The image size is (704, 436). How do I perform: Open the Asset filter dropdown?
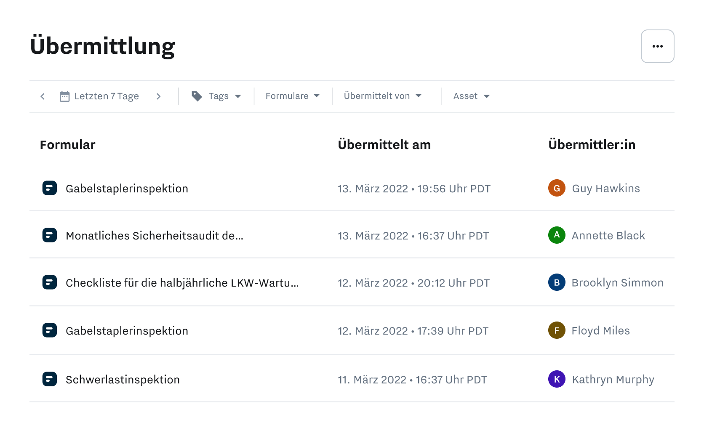pos(471,96)
